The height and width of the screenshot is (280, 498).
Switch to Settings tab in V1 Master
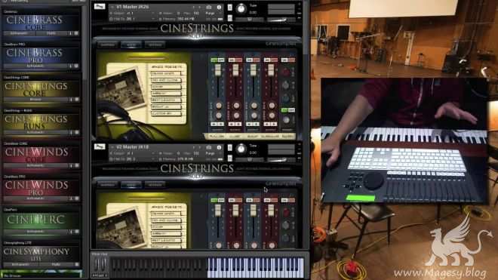155,45
